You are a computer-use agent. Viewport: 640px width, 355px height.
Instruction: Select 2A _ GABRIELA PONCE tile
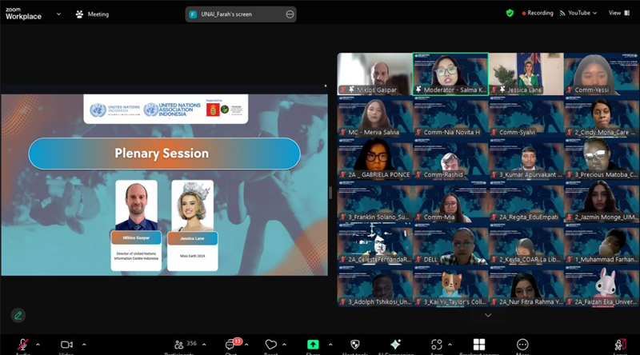(x=374, y=159)
